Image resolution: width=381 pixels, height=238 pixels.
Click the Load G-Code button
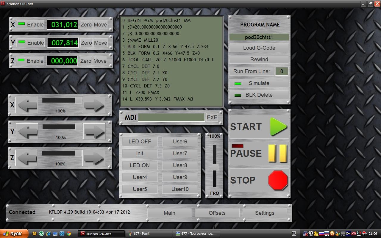[x=259, y=48]
